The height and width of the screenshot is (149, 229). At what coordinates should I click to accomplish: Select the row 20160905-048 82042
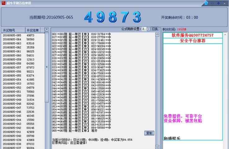(23, 104)
